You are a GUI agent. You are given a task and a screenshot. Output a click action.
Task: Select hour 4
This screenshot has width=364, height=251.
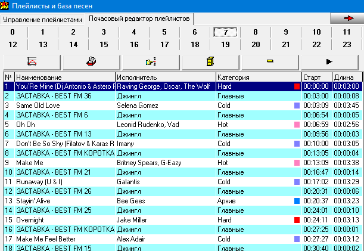(134, 32)
